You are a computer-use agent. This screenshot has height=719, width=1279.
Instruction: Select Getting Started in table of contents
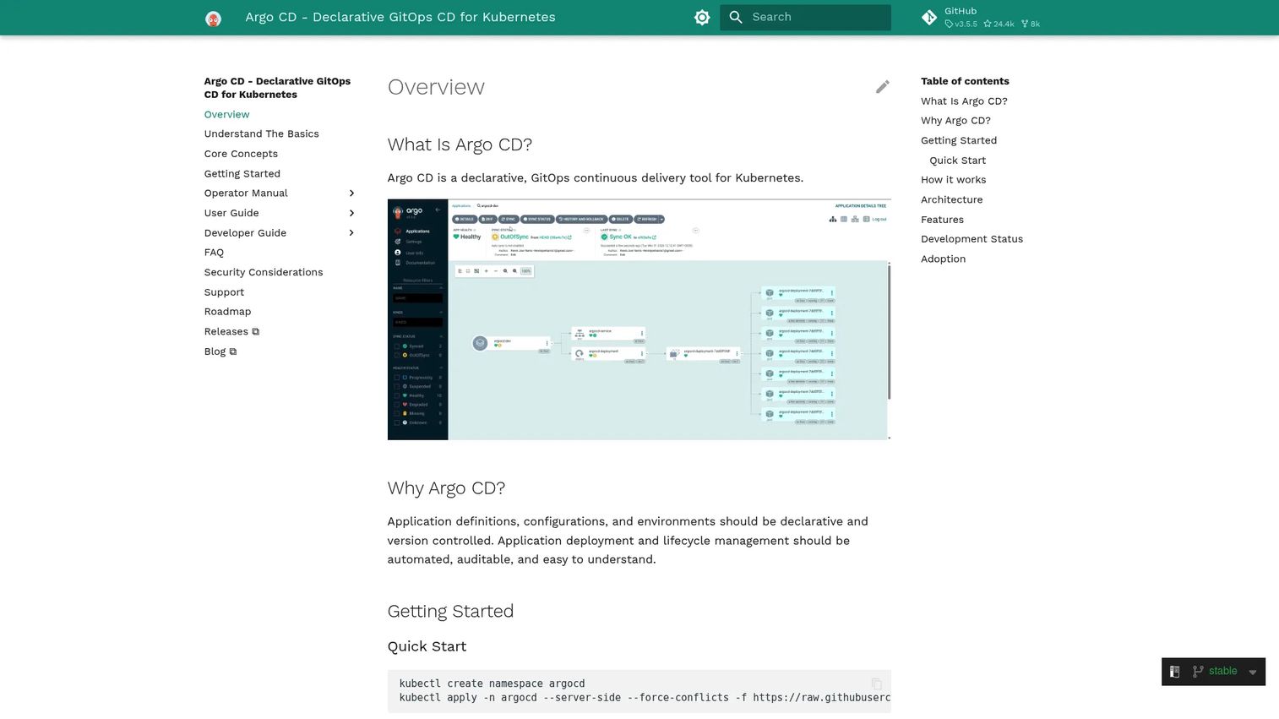(959, 141)
